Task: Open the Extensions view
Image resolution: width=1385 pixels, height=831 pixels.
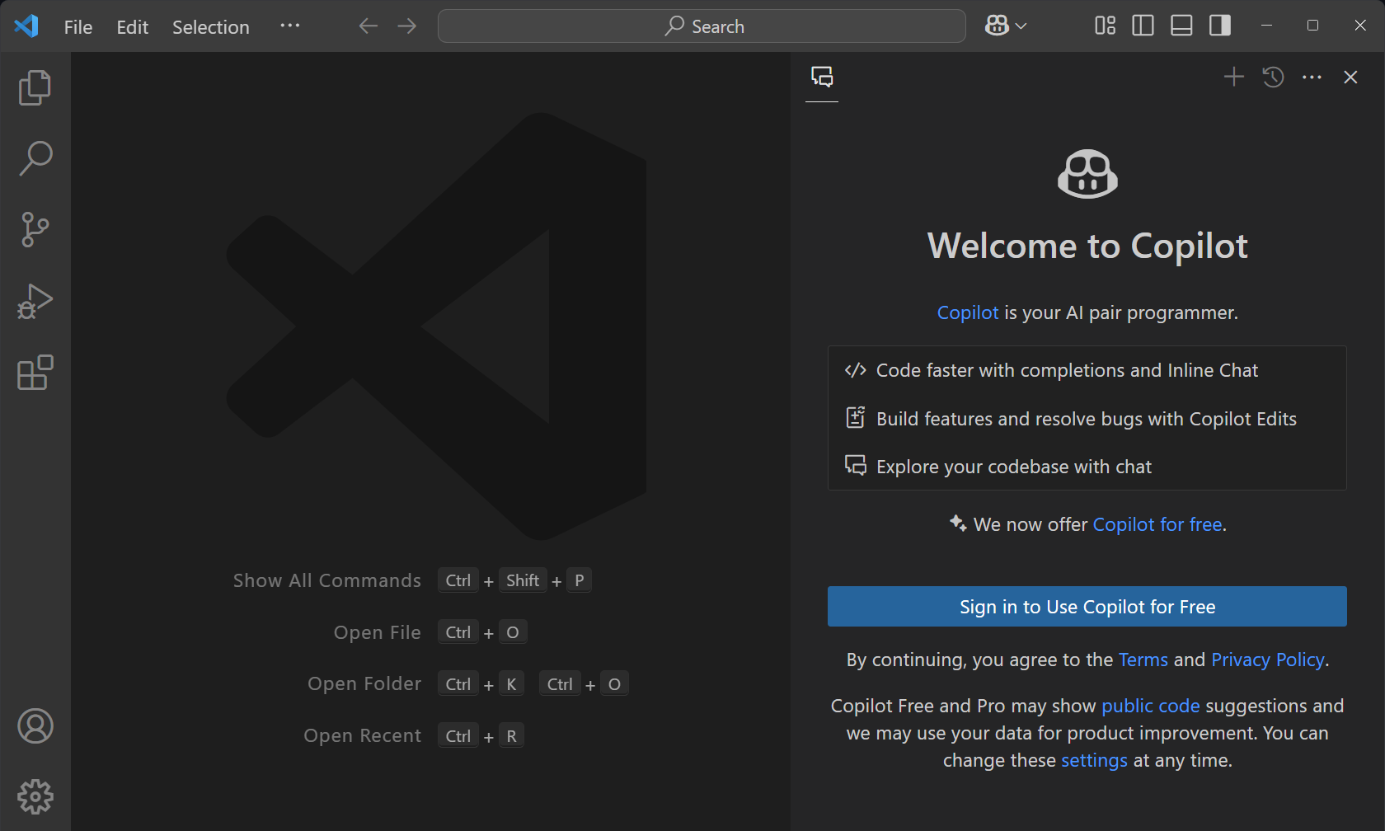Action: click(35, 373)
